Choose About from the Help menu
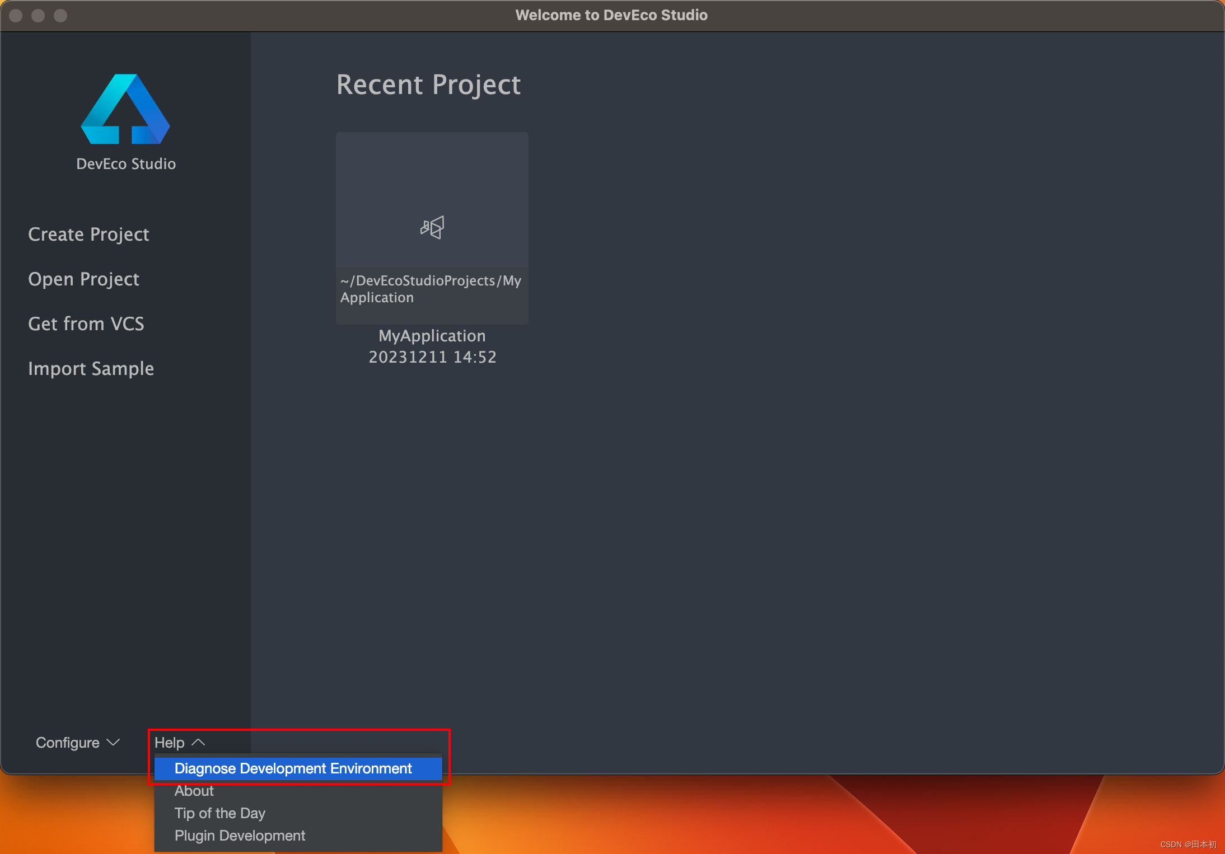The width and height of the screenshot is (1225, 854). tap(194, 791)
